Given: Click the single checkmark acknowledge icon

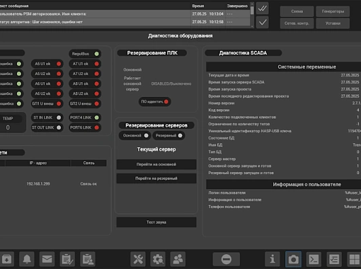Looking at the screenshot, I should (x=262, y=22).
